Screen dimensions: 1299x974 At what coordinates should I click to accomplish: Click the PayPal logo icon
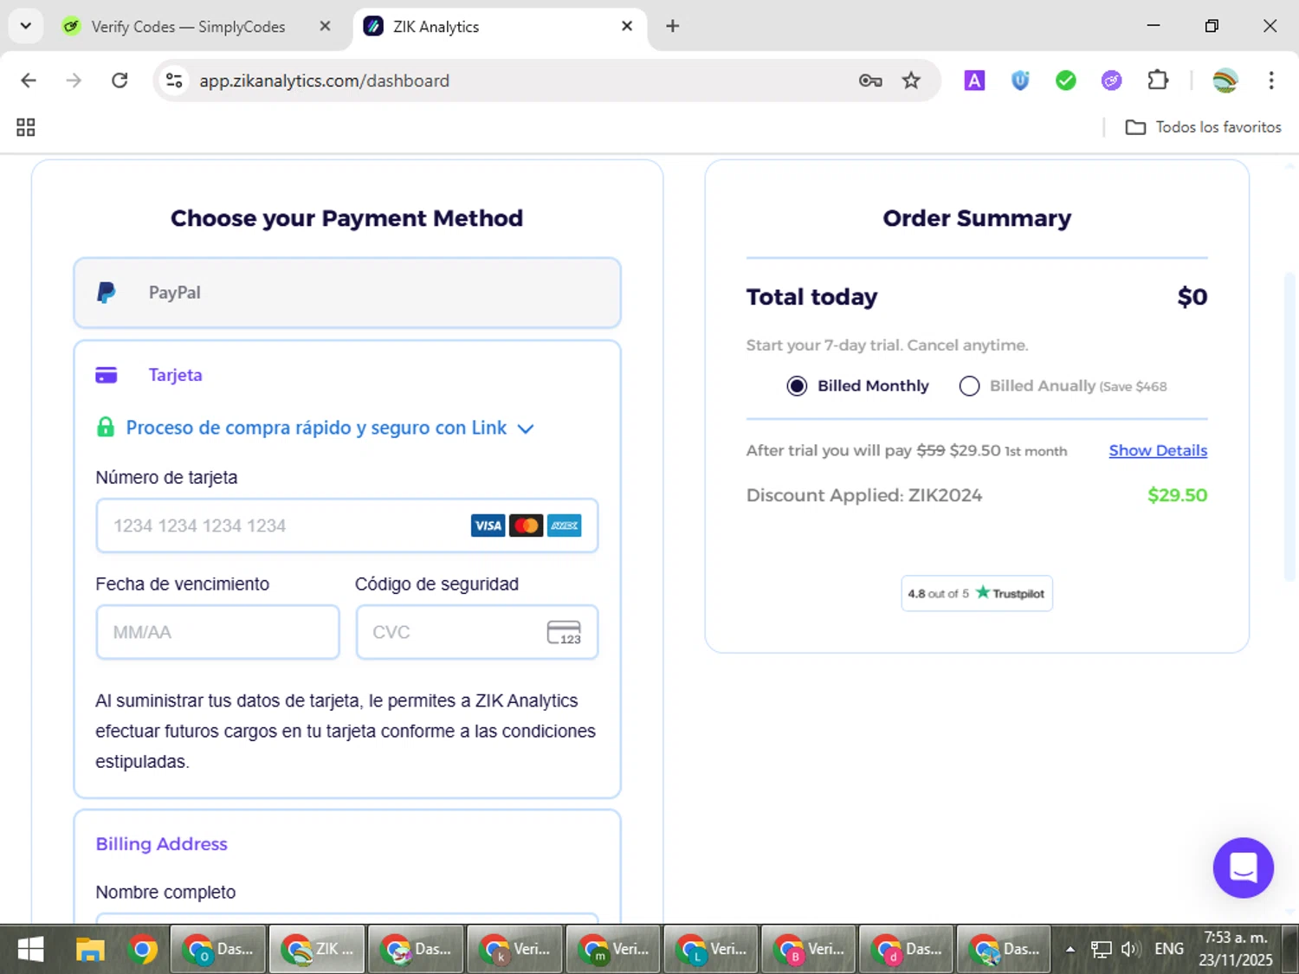(107, 293)
